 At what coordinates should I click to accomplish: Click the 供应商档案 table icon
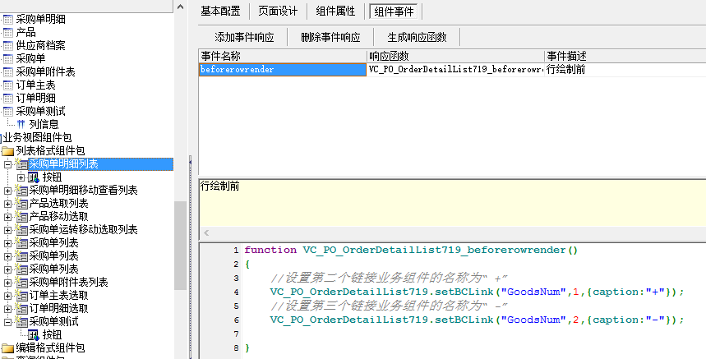click(8, 45)
